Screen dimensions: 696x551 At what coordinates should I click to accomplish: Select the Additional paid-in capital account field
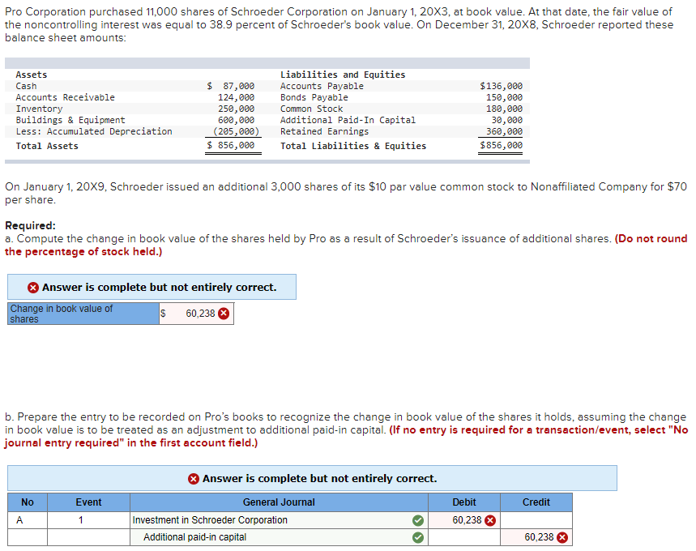tap(279, 537)
